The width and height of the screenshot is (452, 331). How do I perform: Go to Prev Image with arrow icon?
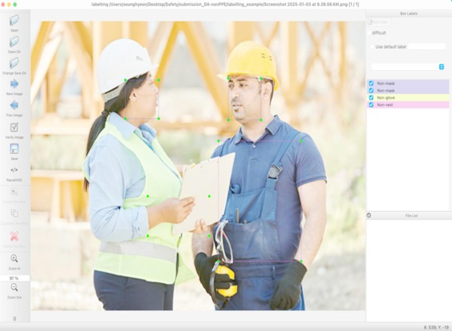tap(14, 105)
